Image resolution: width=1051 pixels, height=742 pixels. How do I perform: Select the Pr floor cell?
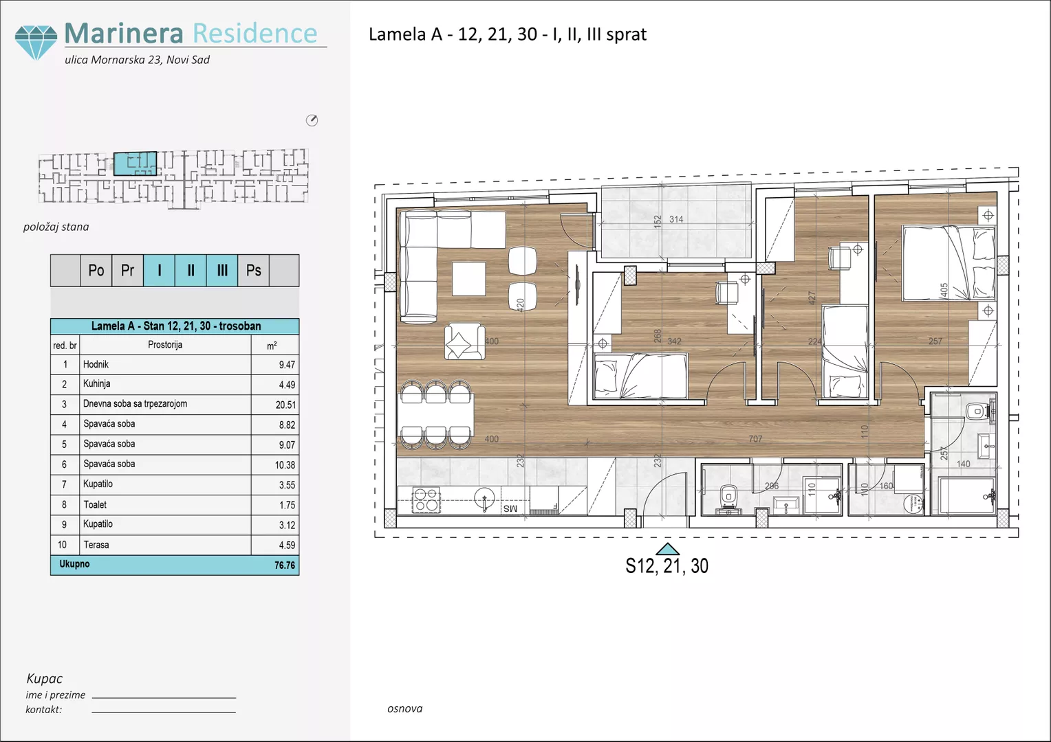tap(127, 271)
